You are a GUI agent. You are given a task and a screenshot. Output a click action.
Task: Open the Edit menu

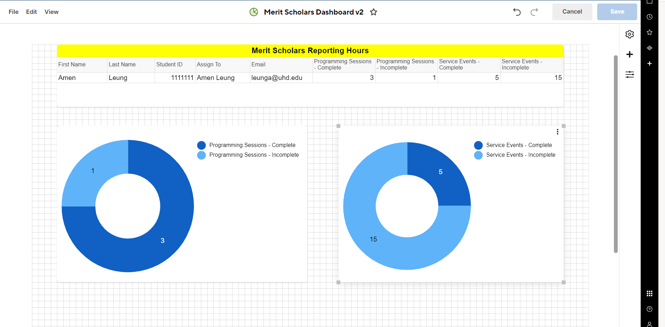point(31,12)
